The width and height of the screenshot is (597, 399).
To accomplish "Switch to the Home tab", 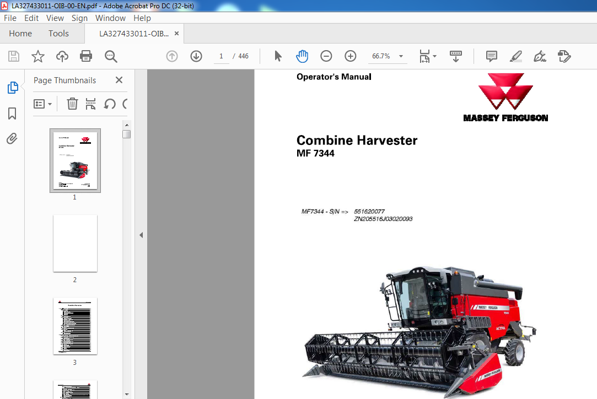I will [x=20, y=34].
